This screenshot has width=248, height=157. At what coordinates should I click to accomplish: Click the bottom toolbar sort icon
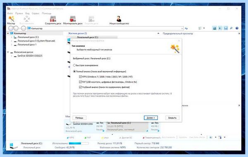220,137
